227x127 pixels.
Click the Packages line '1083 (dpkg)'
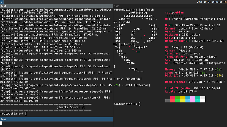(x=183, y=35)
